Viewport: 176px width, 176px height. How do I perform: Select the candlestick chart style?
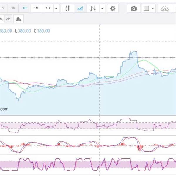tap(68, 9)
